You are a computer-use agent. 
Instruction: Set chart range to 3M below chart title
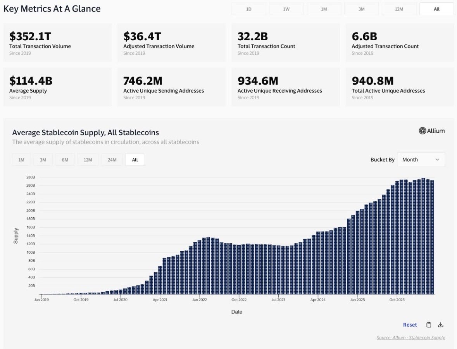pyautogui.click(x=43, y=160)
